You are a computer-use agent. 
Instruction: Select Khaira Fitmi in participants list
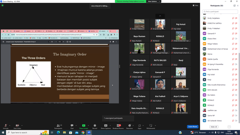click(x=220, y=39)
